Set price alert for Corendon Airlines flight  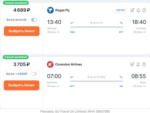click(138, 64)
